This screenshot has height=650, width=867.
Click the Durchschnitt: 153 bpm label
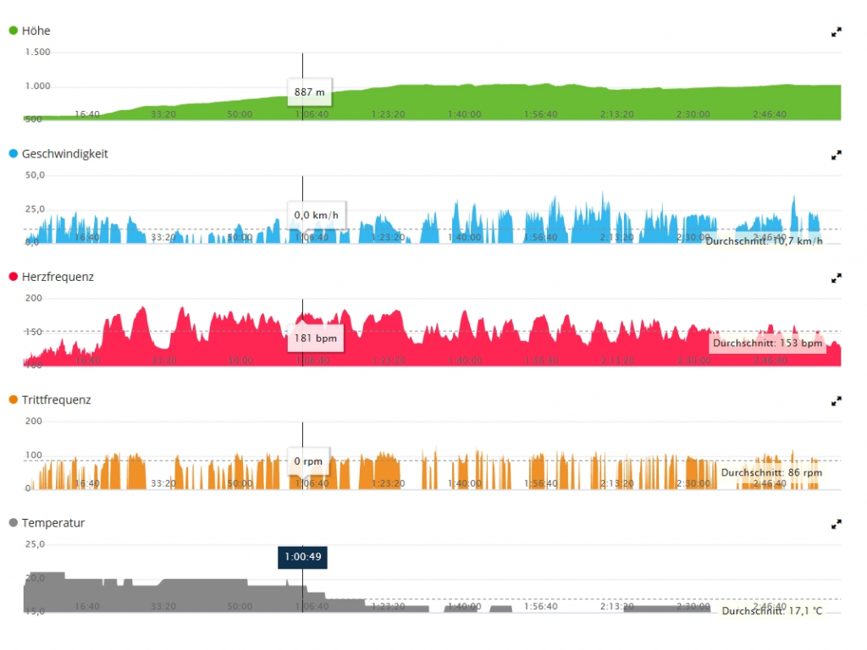pos(767,344)
